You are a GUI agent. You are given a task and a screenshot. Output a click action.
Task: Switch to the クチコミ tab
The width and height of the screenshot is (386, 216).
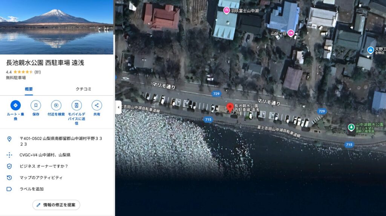(x=84, y=89)
